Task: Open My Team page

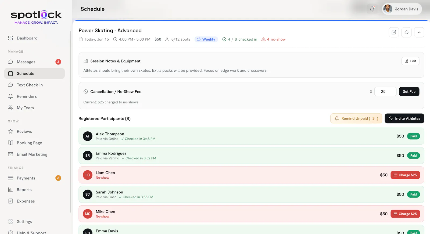Action: point(34,108)
